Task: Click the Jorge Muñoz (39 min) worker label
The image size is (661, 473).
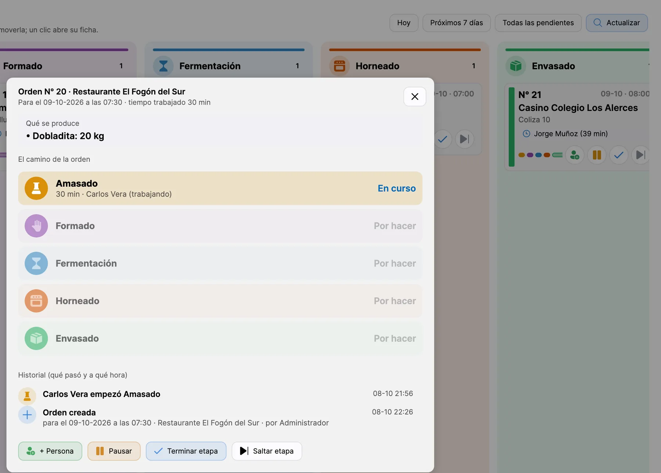Action: coord(571,134)
